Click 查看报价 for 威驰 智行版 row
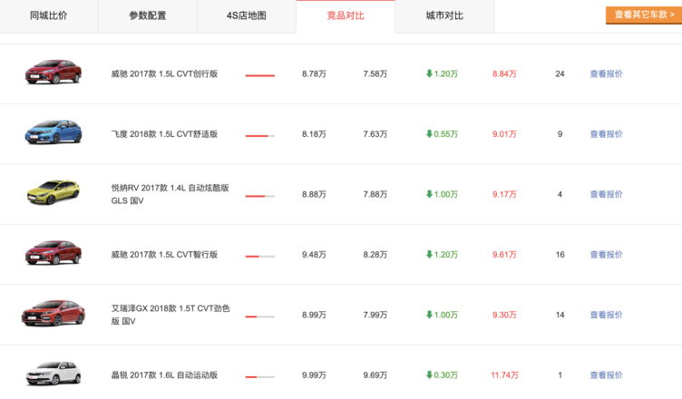Image resolution: width=682 pixels, height=399 pixels. [607, 255]
